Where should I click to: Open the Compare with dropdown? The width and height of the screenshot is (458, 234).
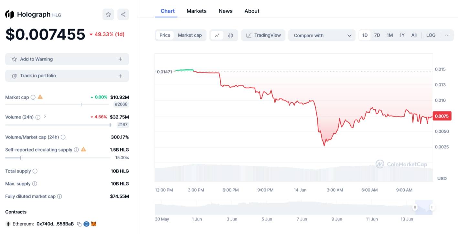(x=322, y=35)
